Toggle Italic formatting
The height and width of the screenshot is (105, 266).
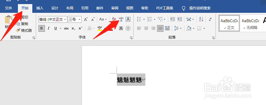[x=48, y=28]
